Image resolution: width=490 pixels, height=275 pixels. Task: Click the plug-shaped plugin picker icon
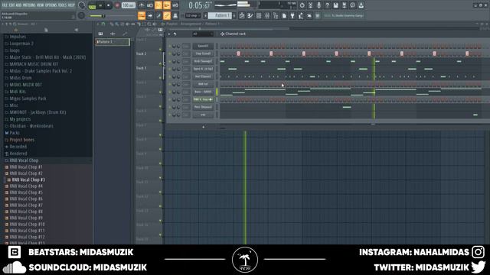(x=292, y=15)
